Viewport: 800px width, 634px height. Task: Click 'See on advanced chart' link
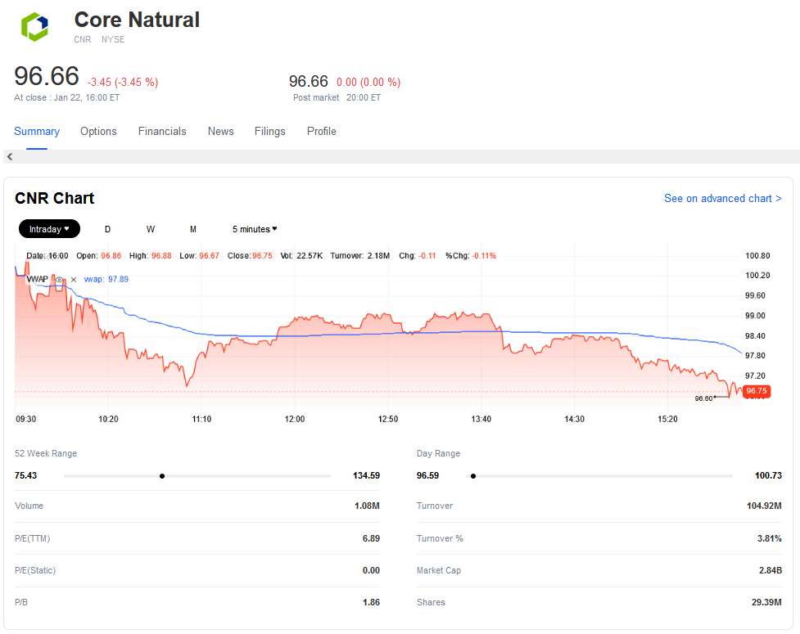coord(722,198)
